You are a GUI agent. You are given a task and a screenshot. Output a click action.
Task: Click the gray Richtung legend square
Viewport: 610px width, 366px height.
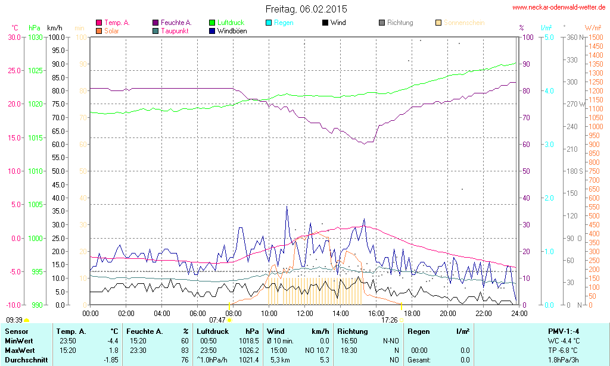pyautogui.click(x=382, y=23)
